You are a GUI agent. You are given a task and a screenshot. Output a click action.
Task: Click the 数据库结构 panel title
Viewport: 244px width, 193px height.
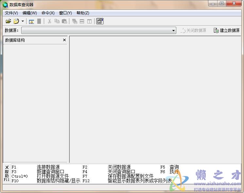click(x=15, y=40)
